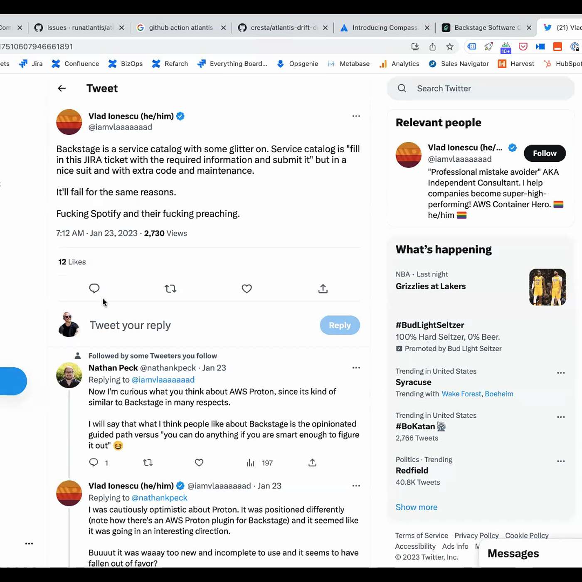
Task: View analytics icon on Nathan Peck's reply
Action: (250, 463)
